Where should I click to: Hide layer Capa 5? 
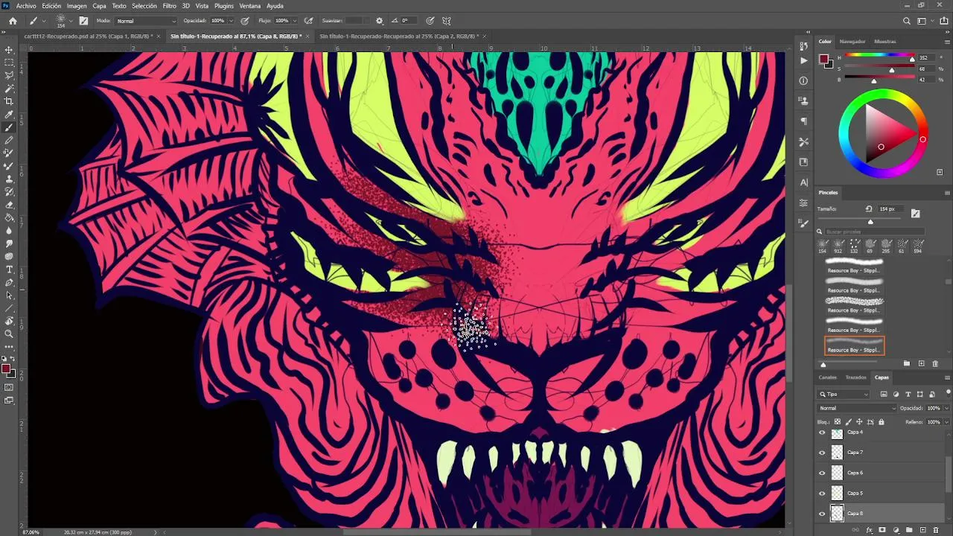[822, 493]
